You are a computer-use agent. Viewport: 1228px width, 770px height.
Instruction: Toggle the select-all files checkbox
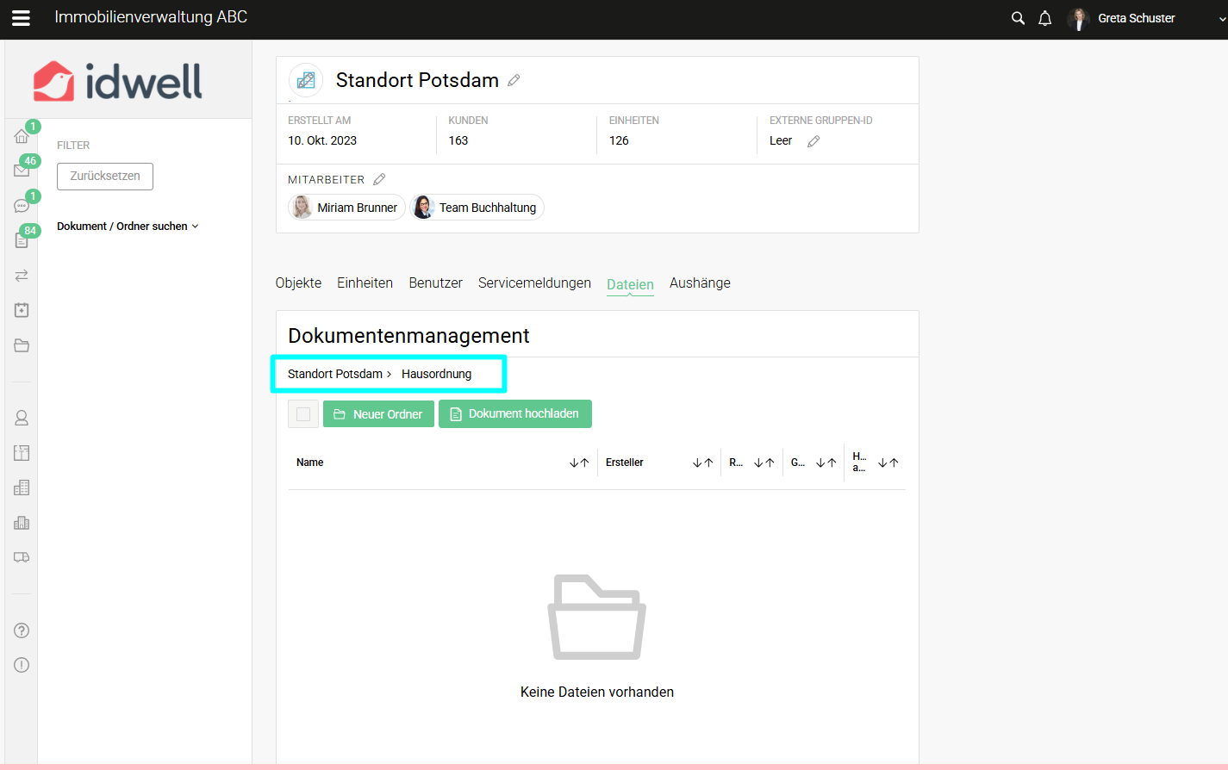303,414
